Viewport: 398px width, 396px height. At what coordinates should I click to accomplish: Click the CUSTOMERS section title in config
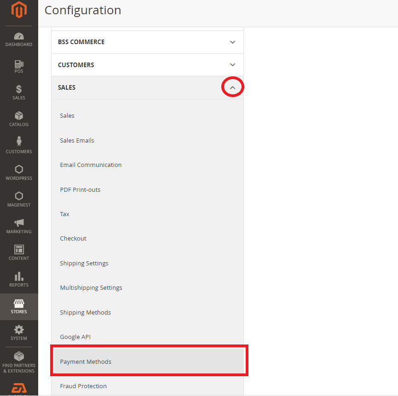point(76,65)
